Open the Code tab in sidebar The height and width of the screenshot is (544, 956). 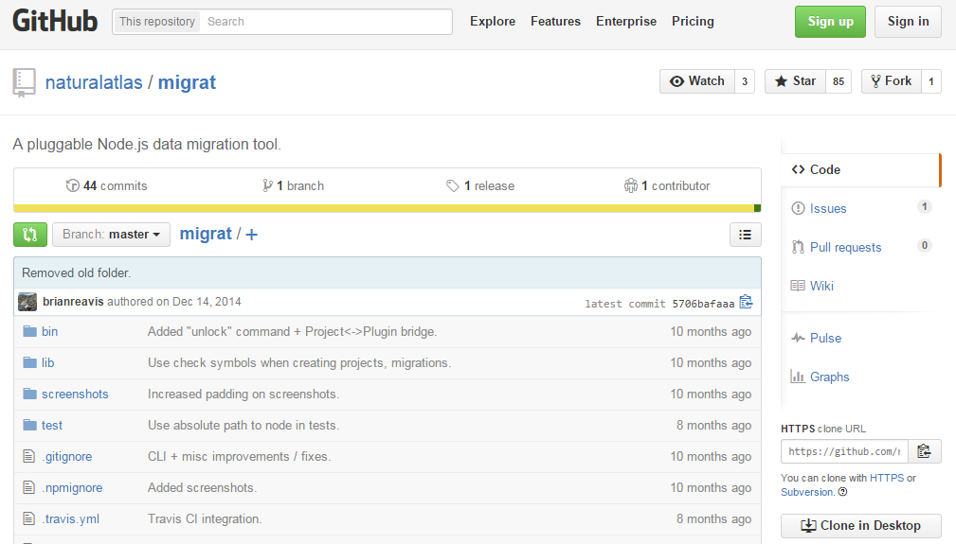(x=860, y=169)
